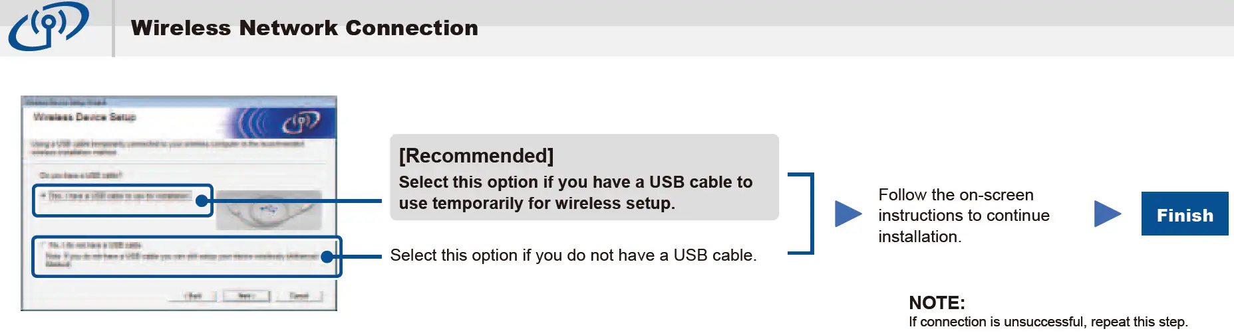Click the wireless icon in setup dialog banner

[x=301, y=122]
